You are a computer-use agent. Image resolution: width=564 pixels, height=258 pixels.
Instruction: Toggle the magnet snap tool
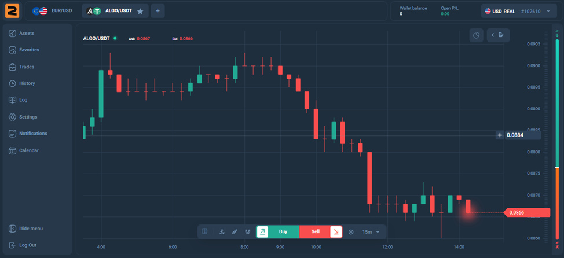point(247,232)
